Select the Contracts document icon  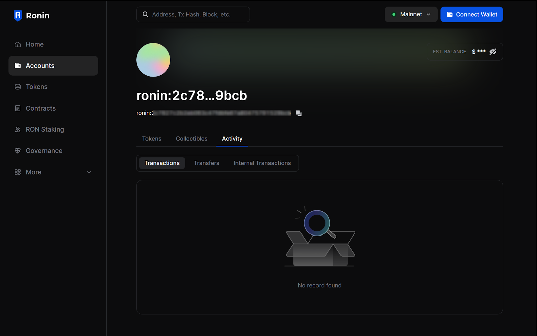18,108
